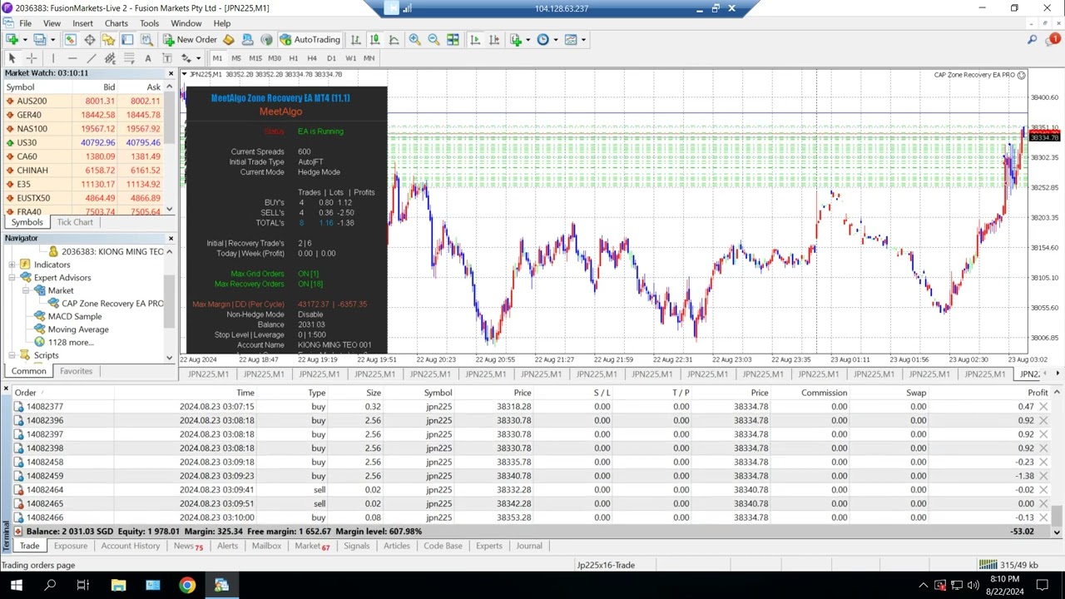Select the Fibonacci Retracement tool
The image size is (1065, 599).
click(129, 58)
